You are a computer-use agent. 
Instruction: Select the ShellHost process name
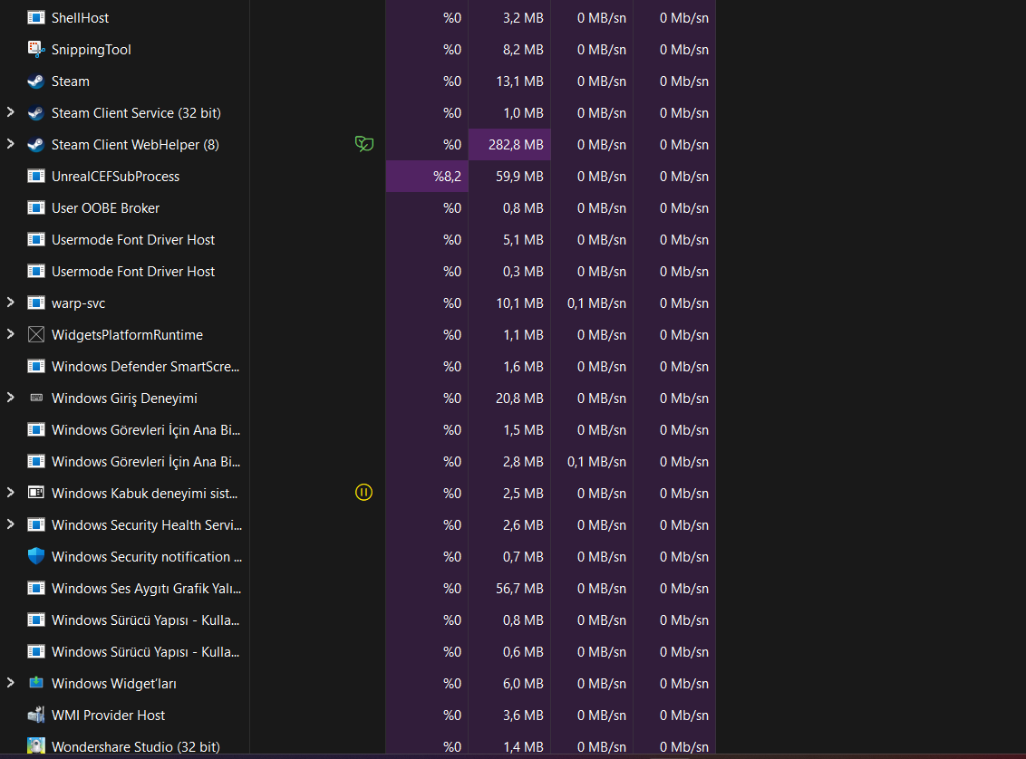(80, 17)
